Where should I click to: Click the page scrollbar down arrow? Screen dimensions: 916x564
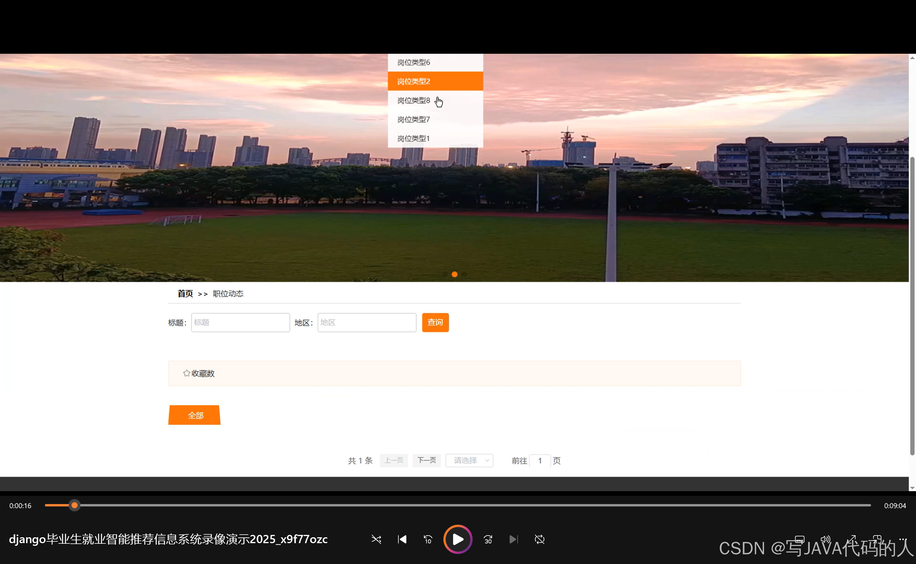click(x=912, y=488)
